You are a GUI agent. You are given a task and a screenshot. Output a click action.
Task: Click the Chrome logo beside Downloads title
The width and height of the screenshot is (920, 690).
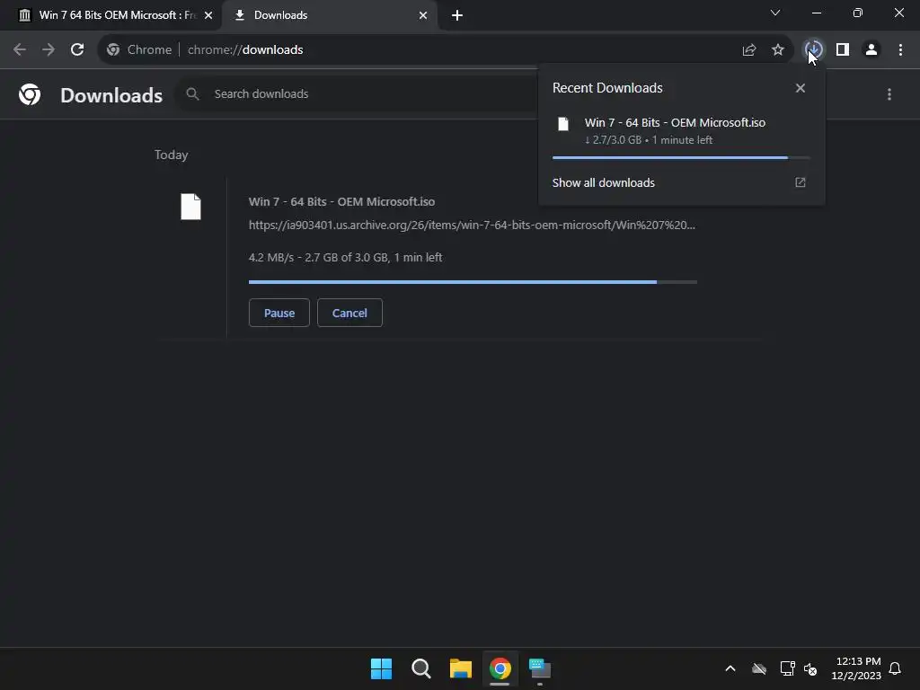pyautogui.click(x=30, y=94)
